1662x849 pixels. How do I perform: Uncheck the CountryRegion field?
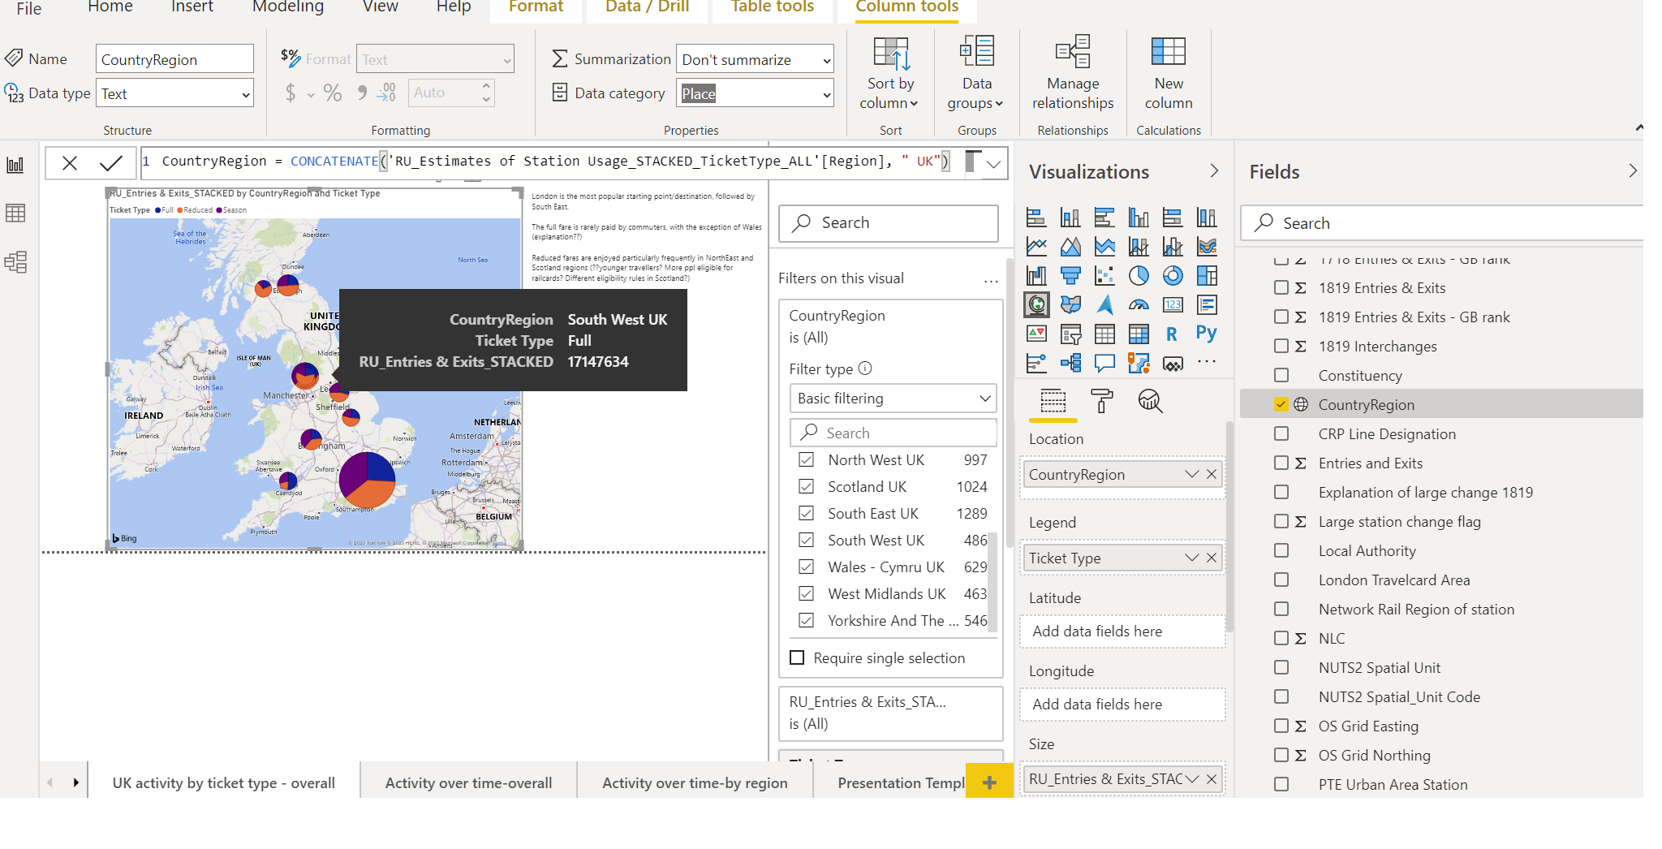[x=1281, y=405]
